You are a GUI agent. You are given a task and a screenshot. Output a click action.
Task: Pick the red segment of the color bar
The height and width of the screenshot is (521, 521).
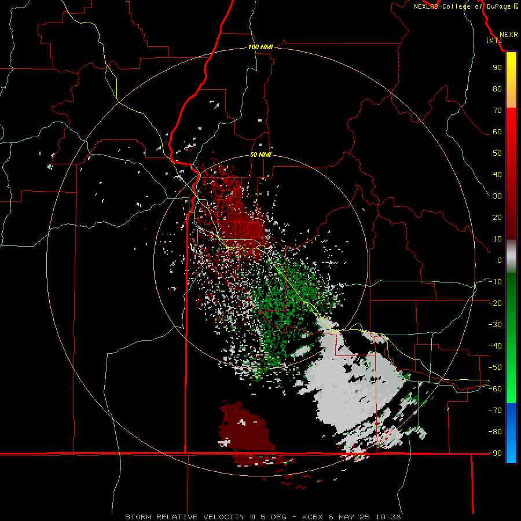pyautogui.click(x=511, y=173)
